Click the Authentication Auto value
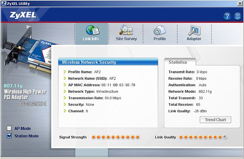244x159 pixels. (203, 85)
